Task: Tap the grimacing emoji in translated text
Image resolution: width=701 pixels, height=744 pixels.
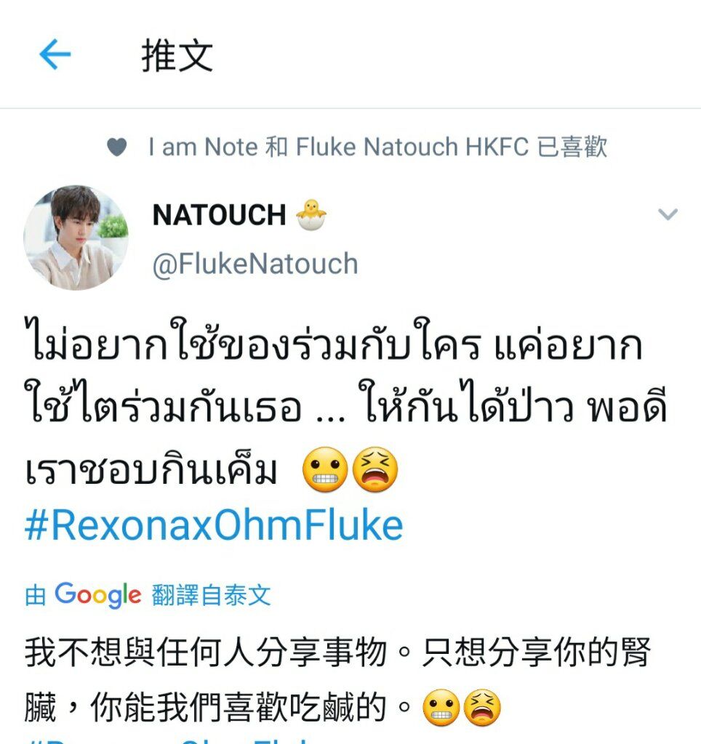Action: click(x=441, y=708)
